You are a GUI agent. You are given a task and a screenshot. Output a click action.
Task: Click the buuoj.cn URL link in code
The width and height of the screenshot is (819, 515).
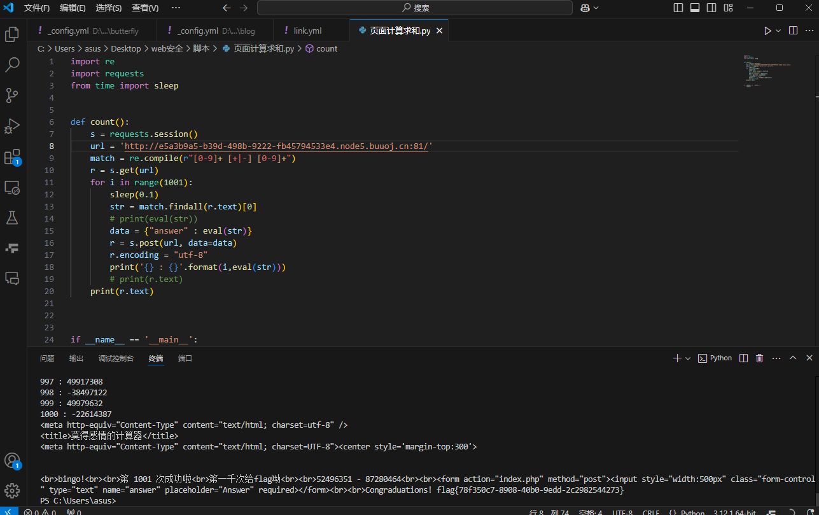(277, 146)
